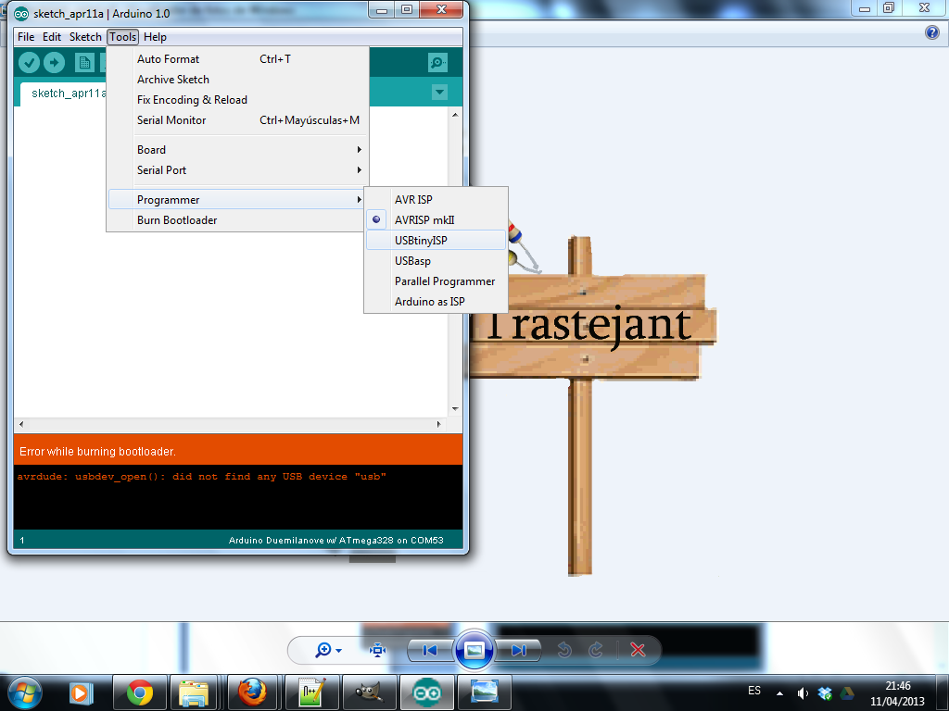Click rotate clockwise icon in photo viewer
The width and height of the screenshot is (949, 711).
point(596,650)
